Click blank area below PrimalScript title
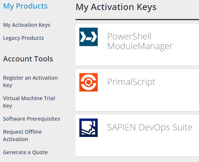The height and width of the screenshot is (162, 199). pos(139,101)
